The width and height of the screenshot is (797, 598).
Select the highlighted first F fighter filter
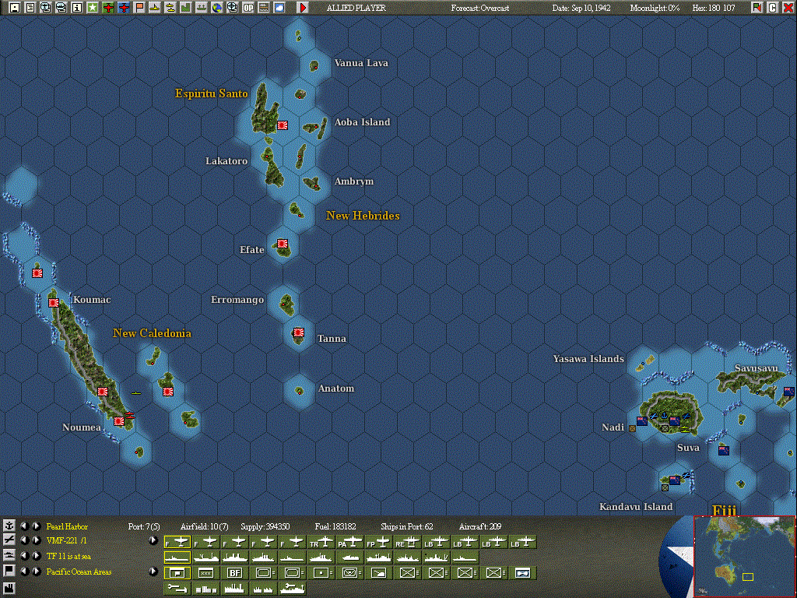(177, 543)
